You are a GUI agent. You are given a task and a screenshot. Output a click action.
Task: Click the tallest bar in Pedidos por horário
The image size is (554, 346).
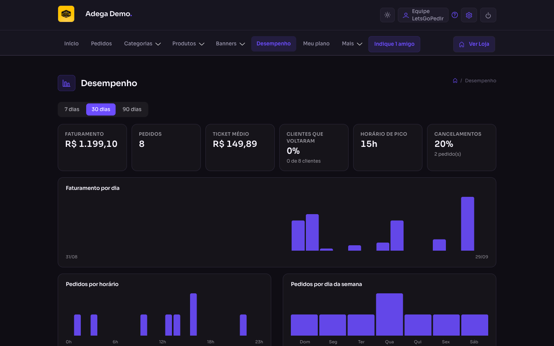(x=194, y=314)
